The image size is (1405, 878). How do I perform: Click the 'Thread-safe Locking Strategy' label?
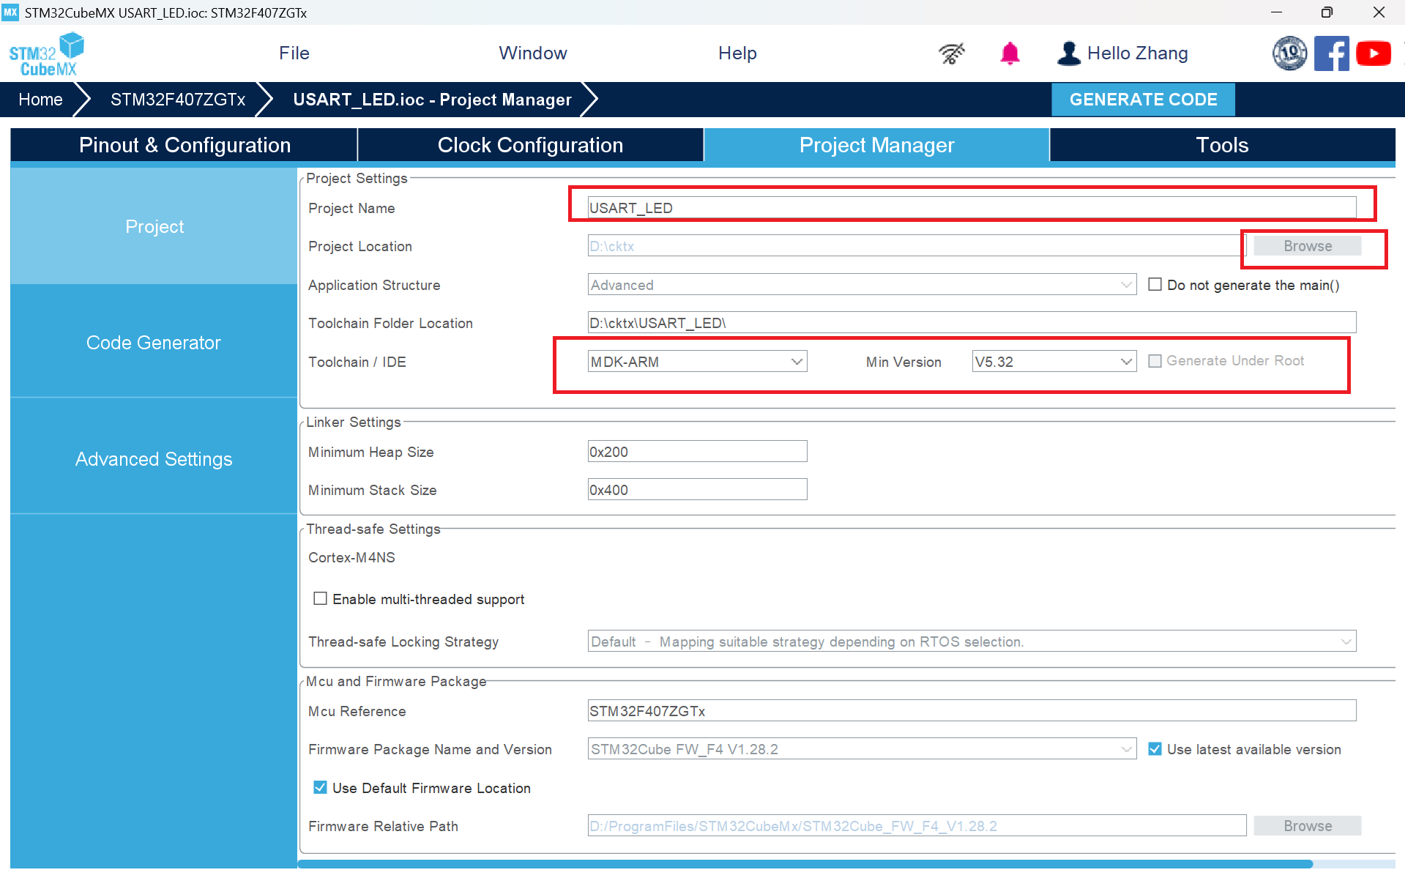coord(403,641)
